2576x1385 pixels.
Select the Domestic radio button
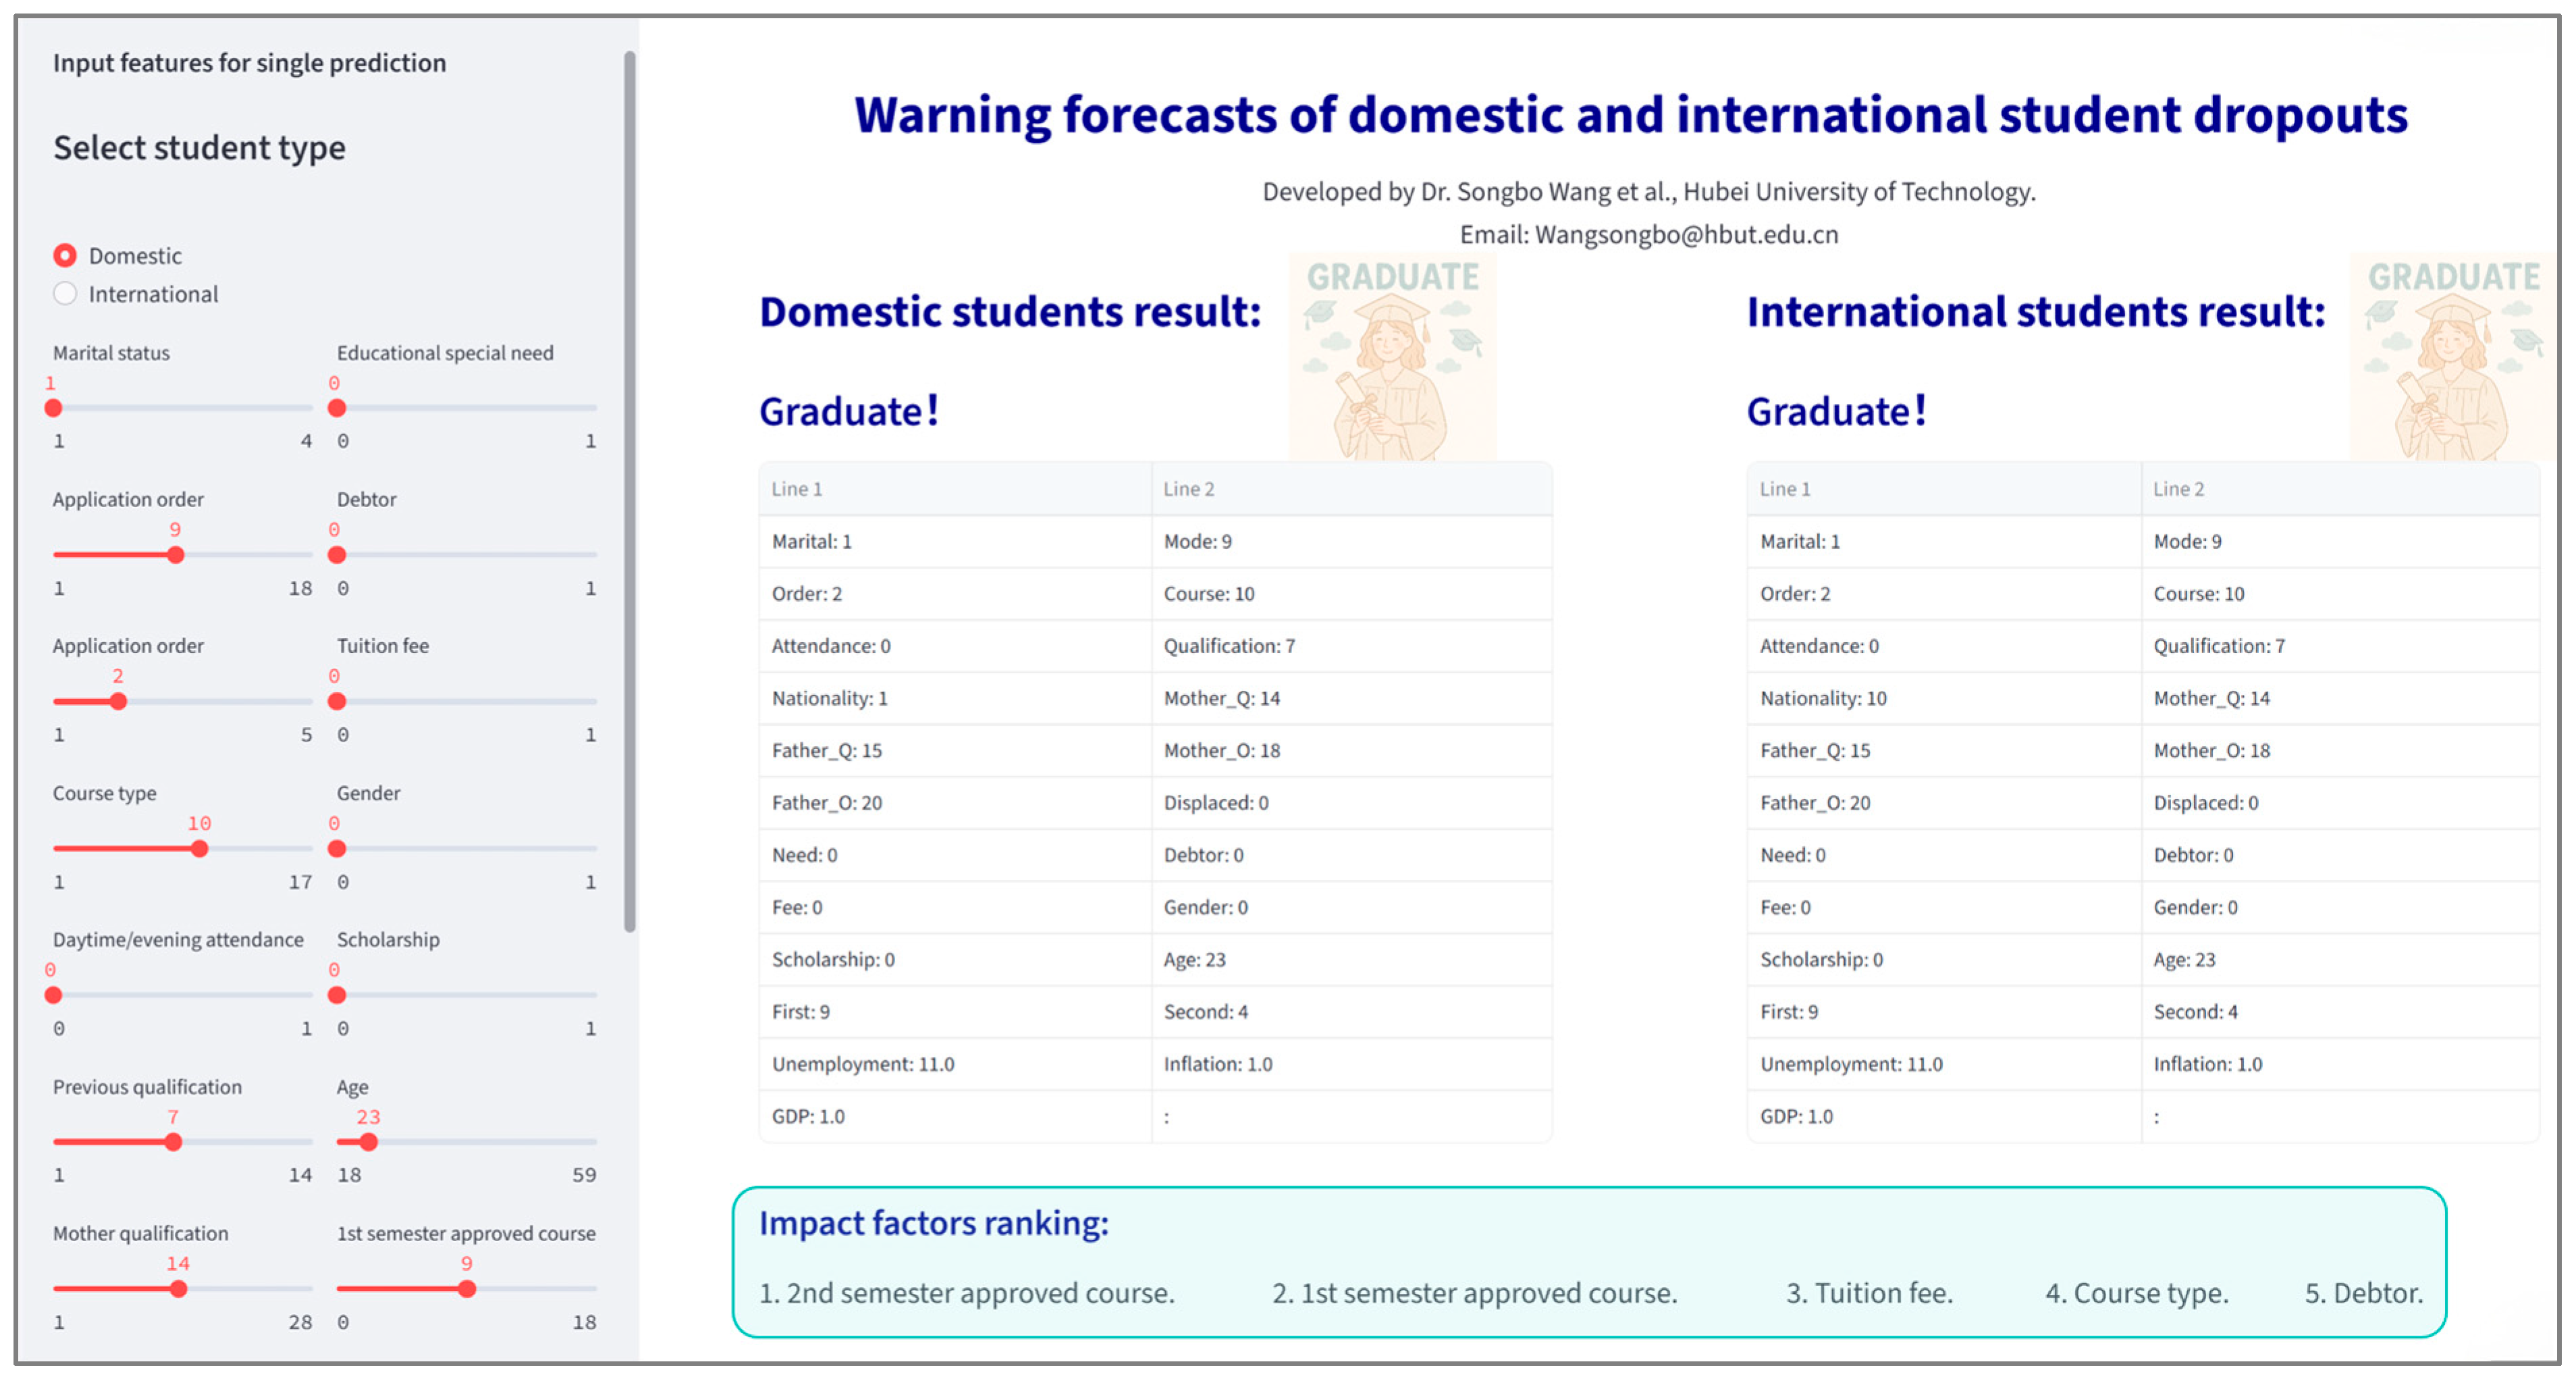click(65, 256)
